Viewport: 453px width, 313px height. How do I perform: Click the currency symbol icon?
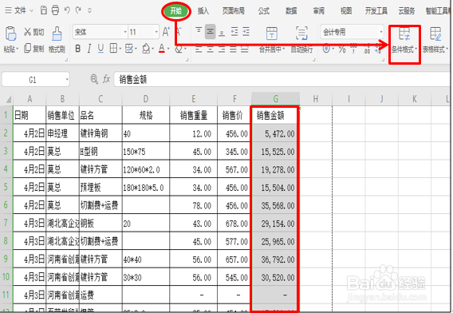pos(326,49)
